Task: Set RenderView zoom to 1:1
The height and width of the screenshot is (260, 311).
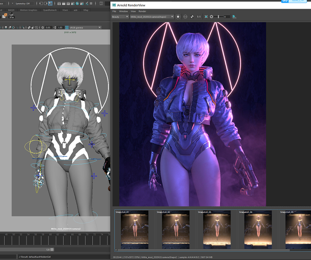Action: tap(199, 17)
